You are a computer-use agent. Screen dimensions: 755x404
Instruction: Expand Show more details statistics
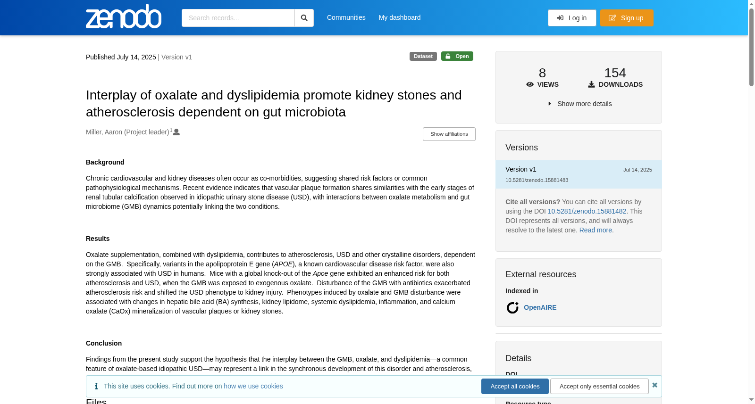coord(579,104)
